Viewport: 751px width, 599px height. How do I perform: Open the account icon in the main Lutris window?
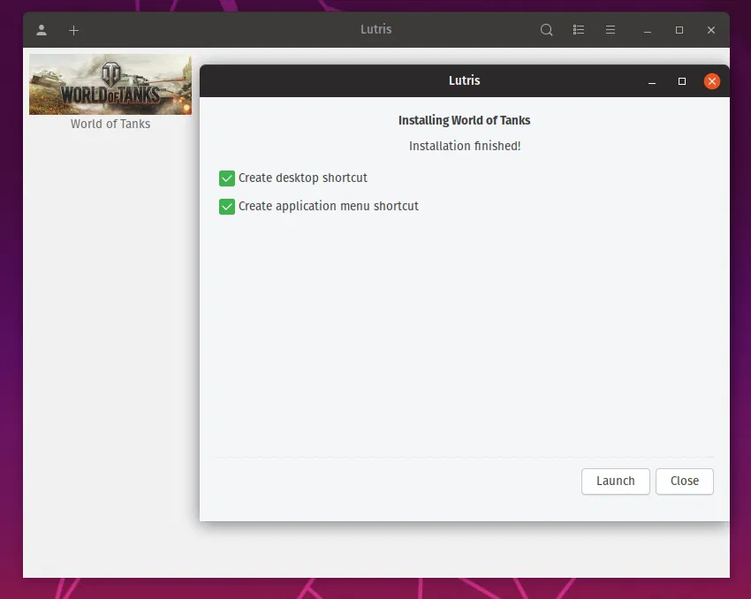(x=42, y=30)
